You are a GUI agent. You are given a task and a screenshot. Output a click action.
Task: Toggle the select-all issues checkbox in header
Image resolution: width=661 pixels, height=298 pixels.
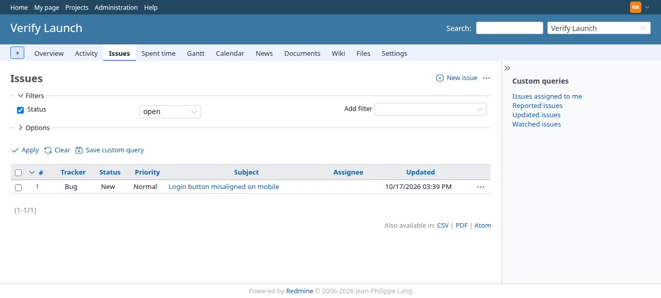(19, 172)
